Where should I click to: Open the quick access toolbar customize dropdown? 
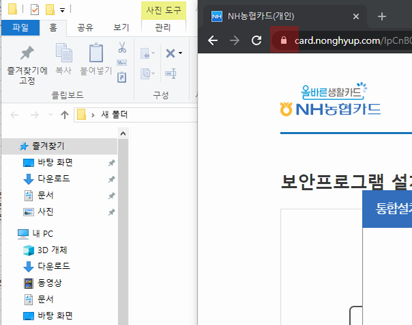[x=62, y=10]
